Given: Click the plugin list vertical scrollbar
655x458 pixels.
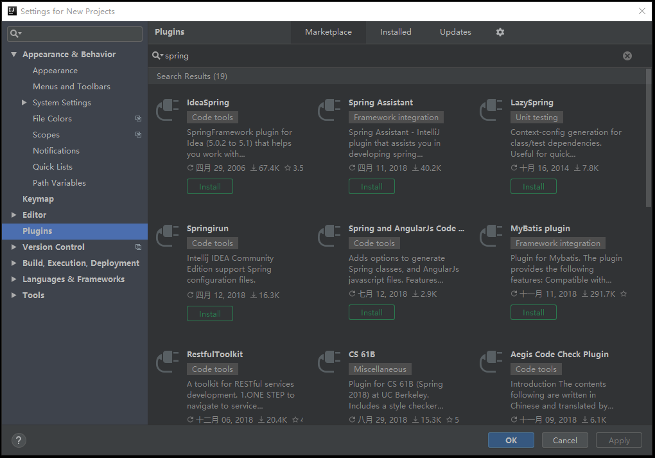Looking at the screenshot, I should click(x=649, y=138).
